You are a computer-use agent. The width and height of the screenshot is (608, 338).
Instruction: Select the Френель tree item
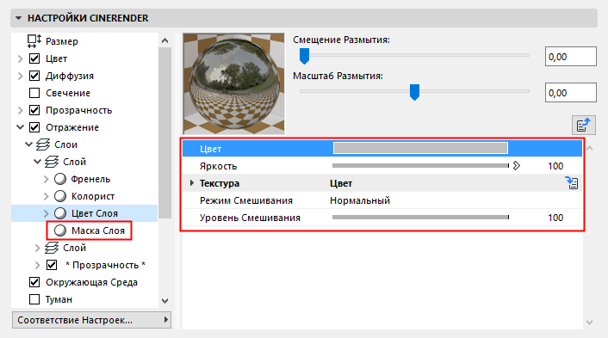click(x=90, y=179)
